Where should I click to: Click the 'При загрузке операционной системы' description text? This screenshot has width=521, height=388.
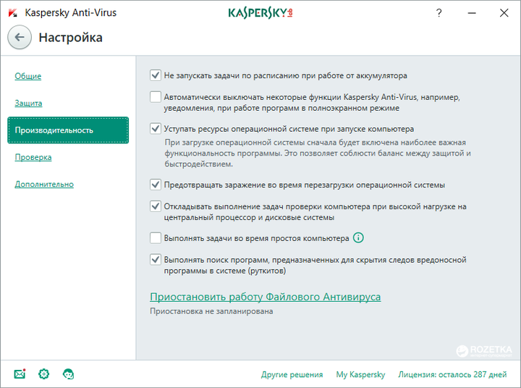click(x=318, y=153)
